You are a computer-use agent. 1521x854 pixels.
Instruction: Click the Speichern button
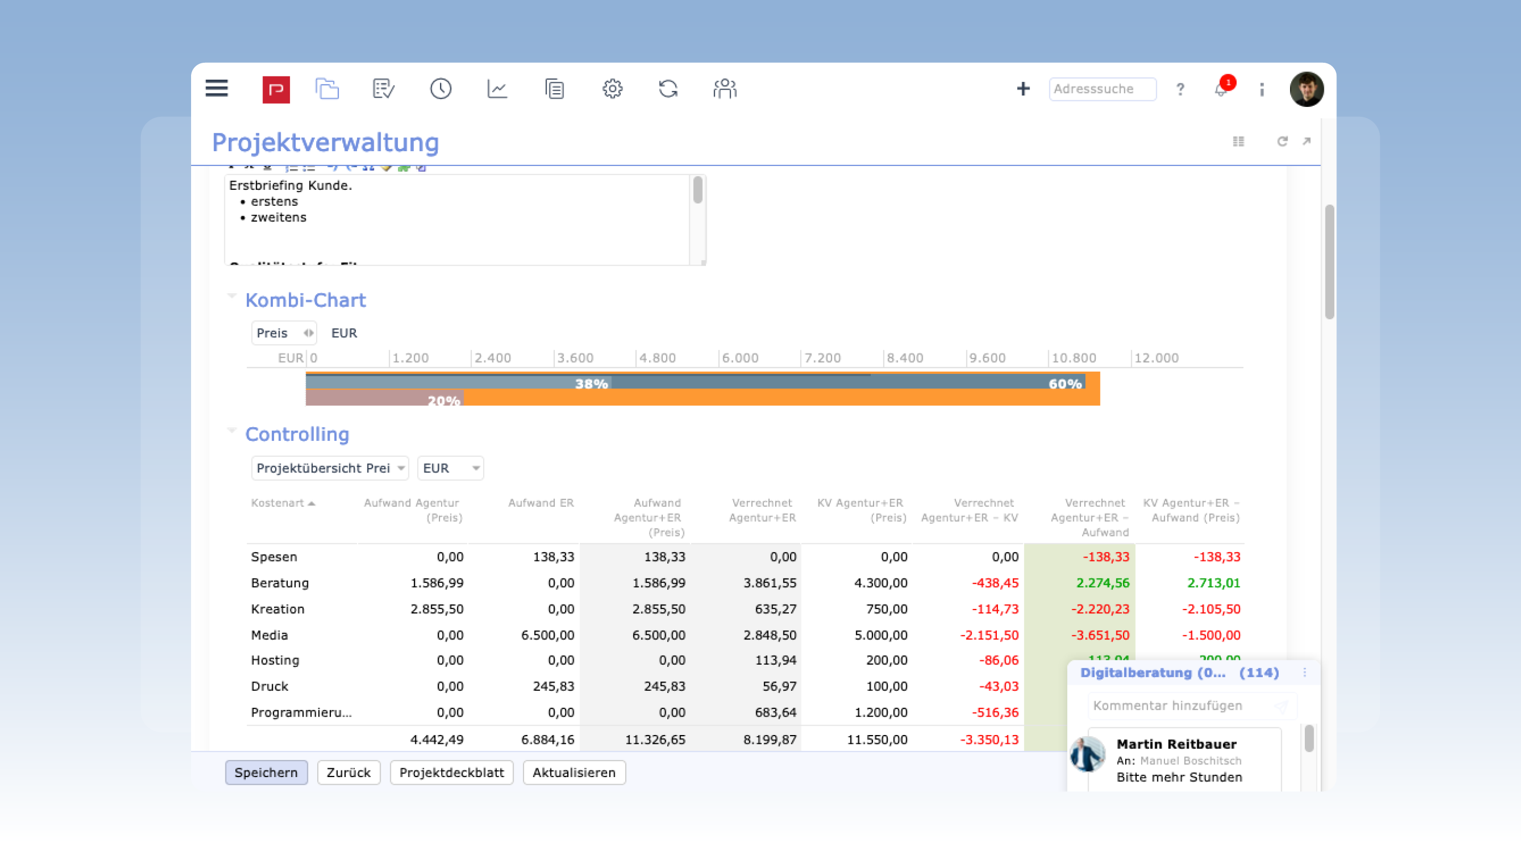(x=266, y=773)
